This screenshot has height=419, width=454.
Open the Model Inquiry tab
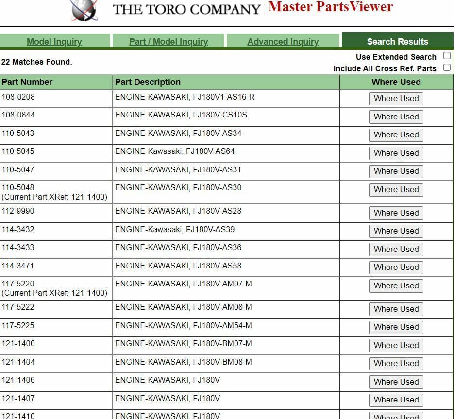coord(54,42)
